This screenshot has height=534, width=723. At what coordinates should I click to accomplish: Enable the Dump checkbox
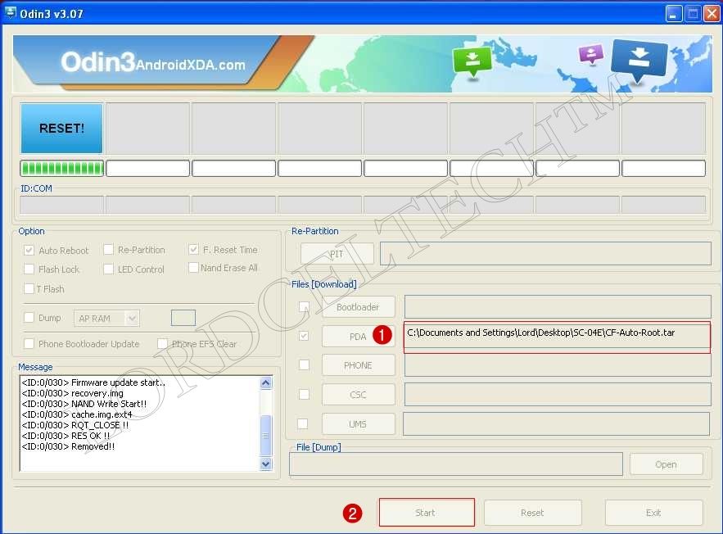(29, 317)
